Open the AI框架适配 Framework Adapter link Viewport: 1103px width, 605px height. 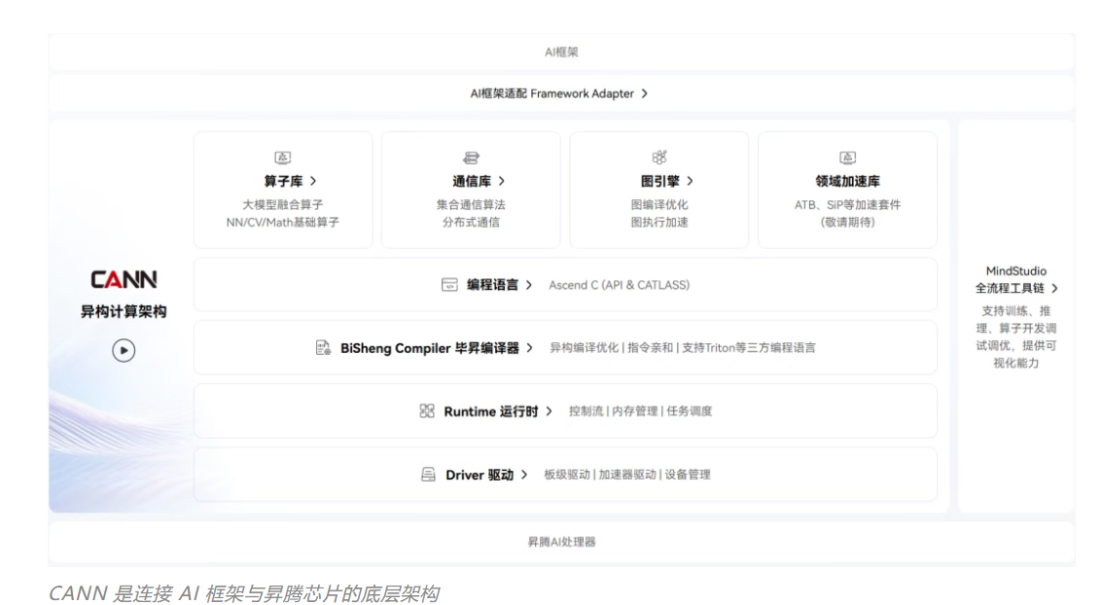click(552, 93)
